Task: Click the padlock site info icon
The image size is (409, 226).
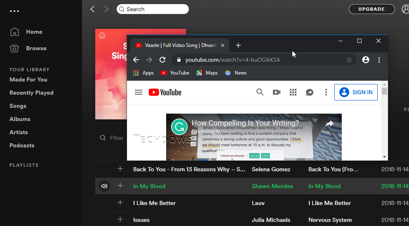Action: (x=179, y=60)
